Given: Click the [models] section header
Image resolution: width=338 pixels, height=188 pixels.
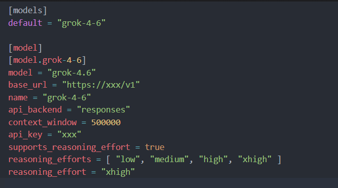Looking at the screenshot, I should point(27,11).
